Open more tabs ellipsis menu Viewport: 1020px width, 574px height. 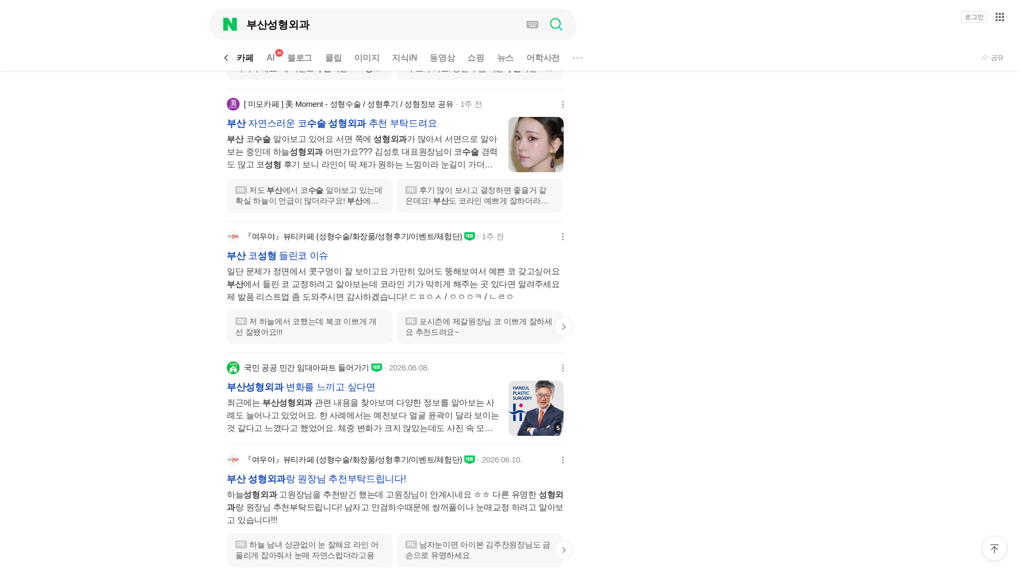(577, 58)
